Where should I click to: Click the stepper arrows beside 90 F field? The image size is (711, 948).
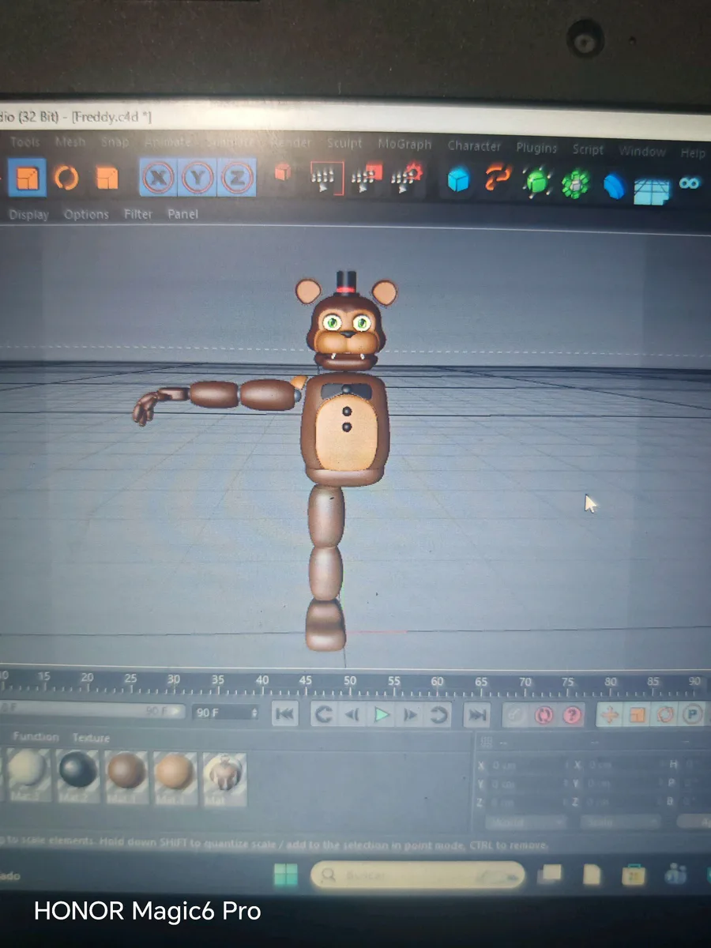point(254,713)
